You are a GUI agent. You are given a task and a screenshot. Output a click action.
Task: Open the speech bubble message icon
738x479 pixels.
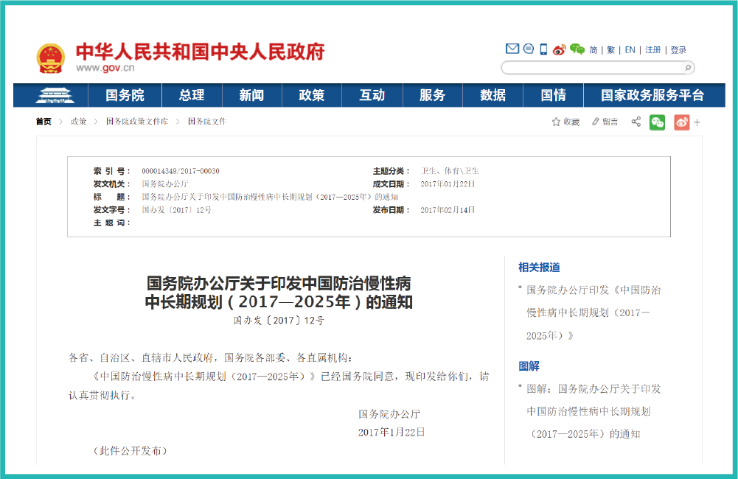[528, 49]
